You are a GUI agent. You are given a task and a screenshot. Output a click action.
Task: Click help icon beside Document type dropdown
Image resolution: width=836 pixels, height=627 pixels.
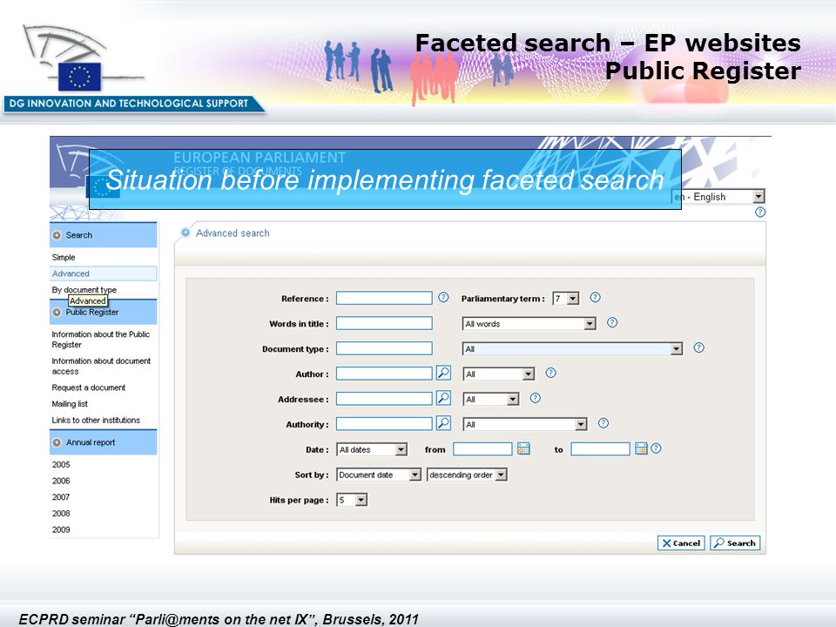[698, 347]
